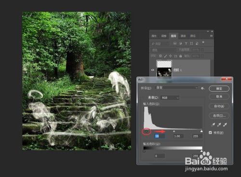Viewport: 241px width, 177px height.
Task: Click the midtone input levels slider handle
Action: pyautogui.click(x=174, y=131)
